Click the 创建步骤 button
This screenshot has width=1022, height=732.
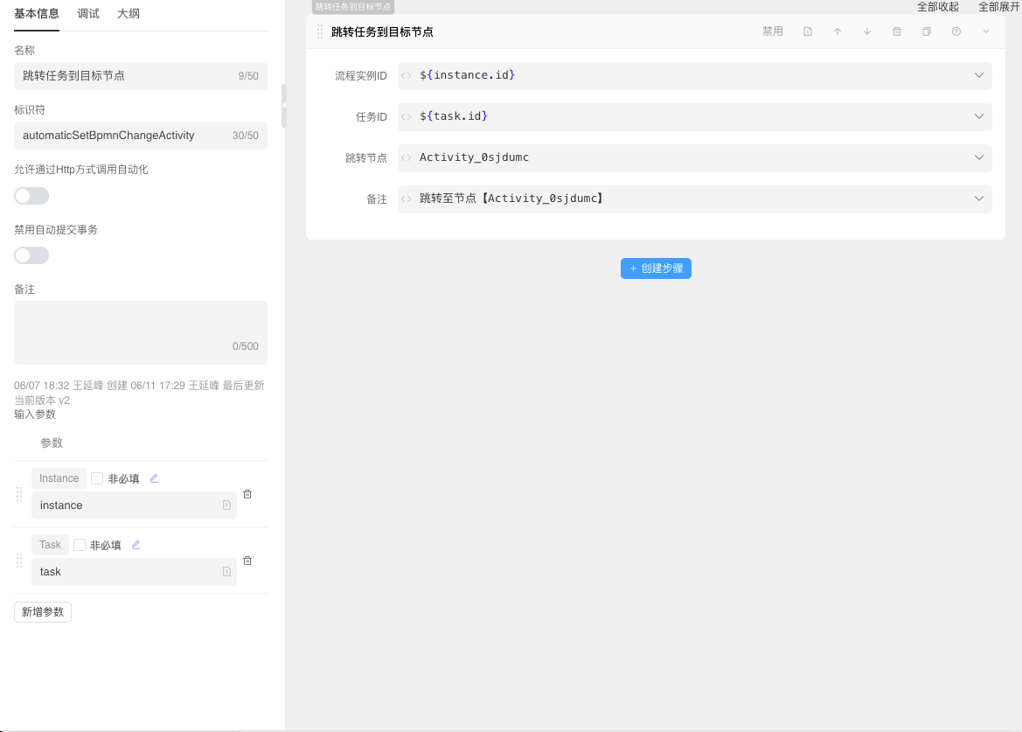656,268
